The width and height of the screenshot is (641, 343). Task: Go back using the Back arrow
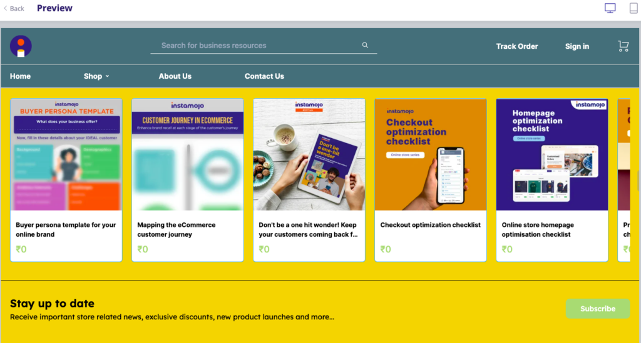point(14,9)
